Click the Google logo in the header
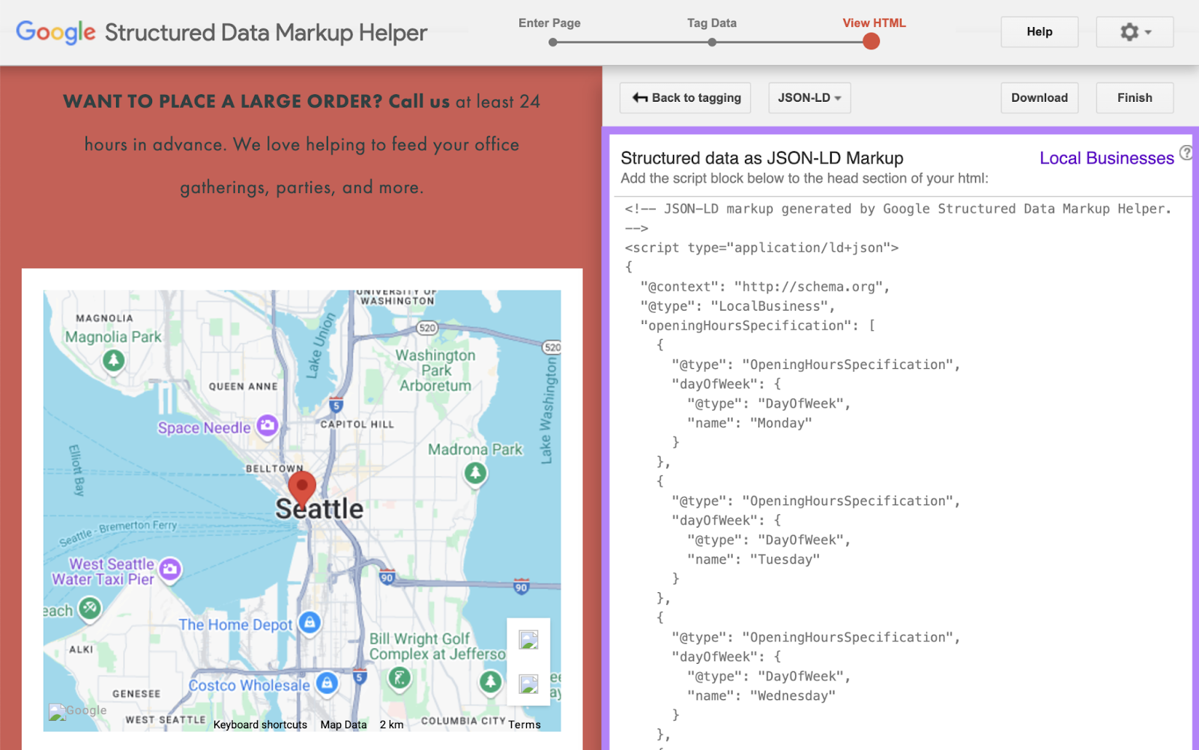This screenshot has height=750, width=1199. (55, 31)
